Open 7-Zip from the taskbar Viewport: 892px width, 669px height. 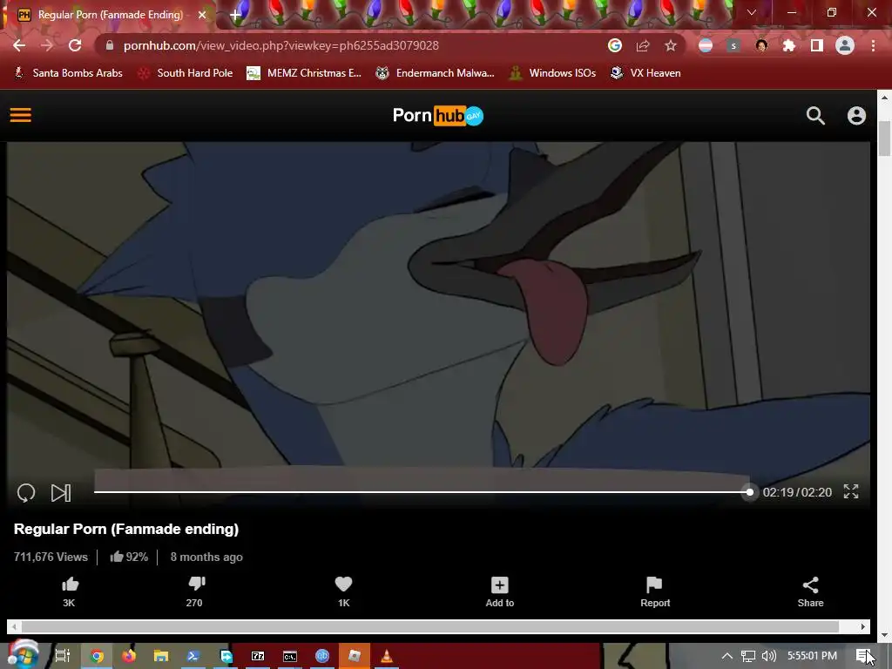click(258, 656)
